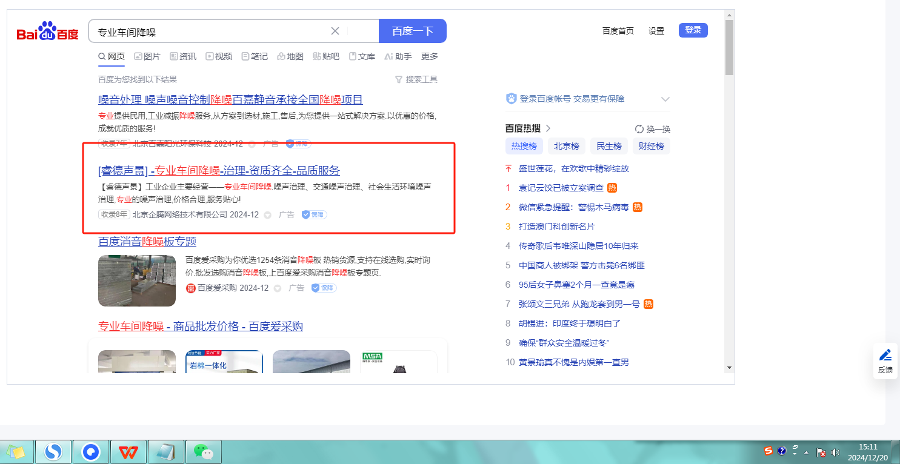Switch to the 视频 tab
The height and width of the screenshot is (464, 900).
pos(219,56)
